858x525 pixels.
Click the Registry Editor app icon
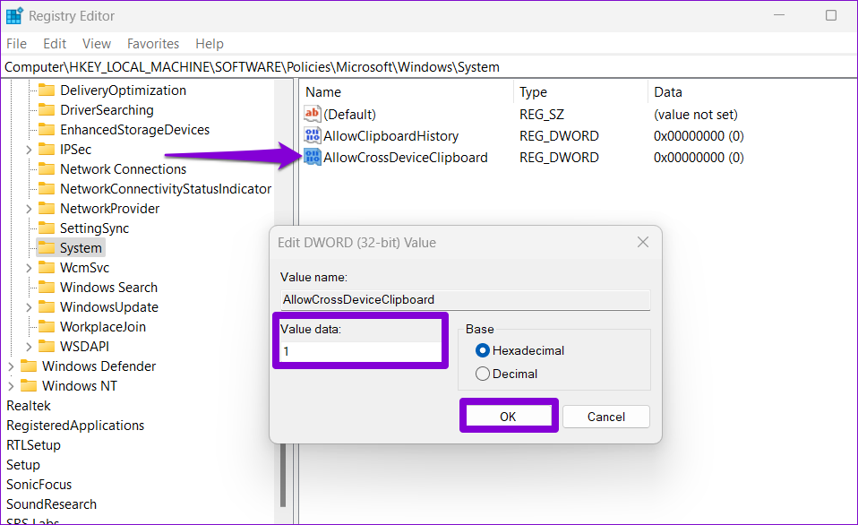pos(14,16)
